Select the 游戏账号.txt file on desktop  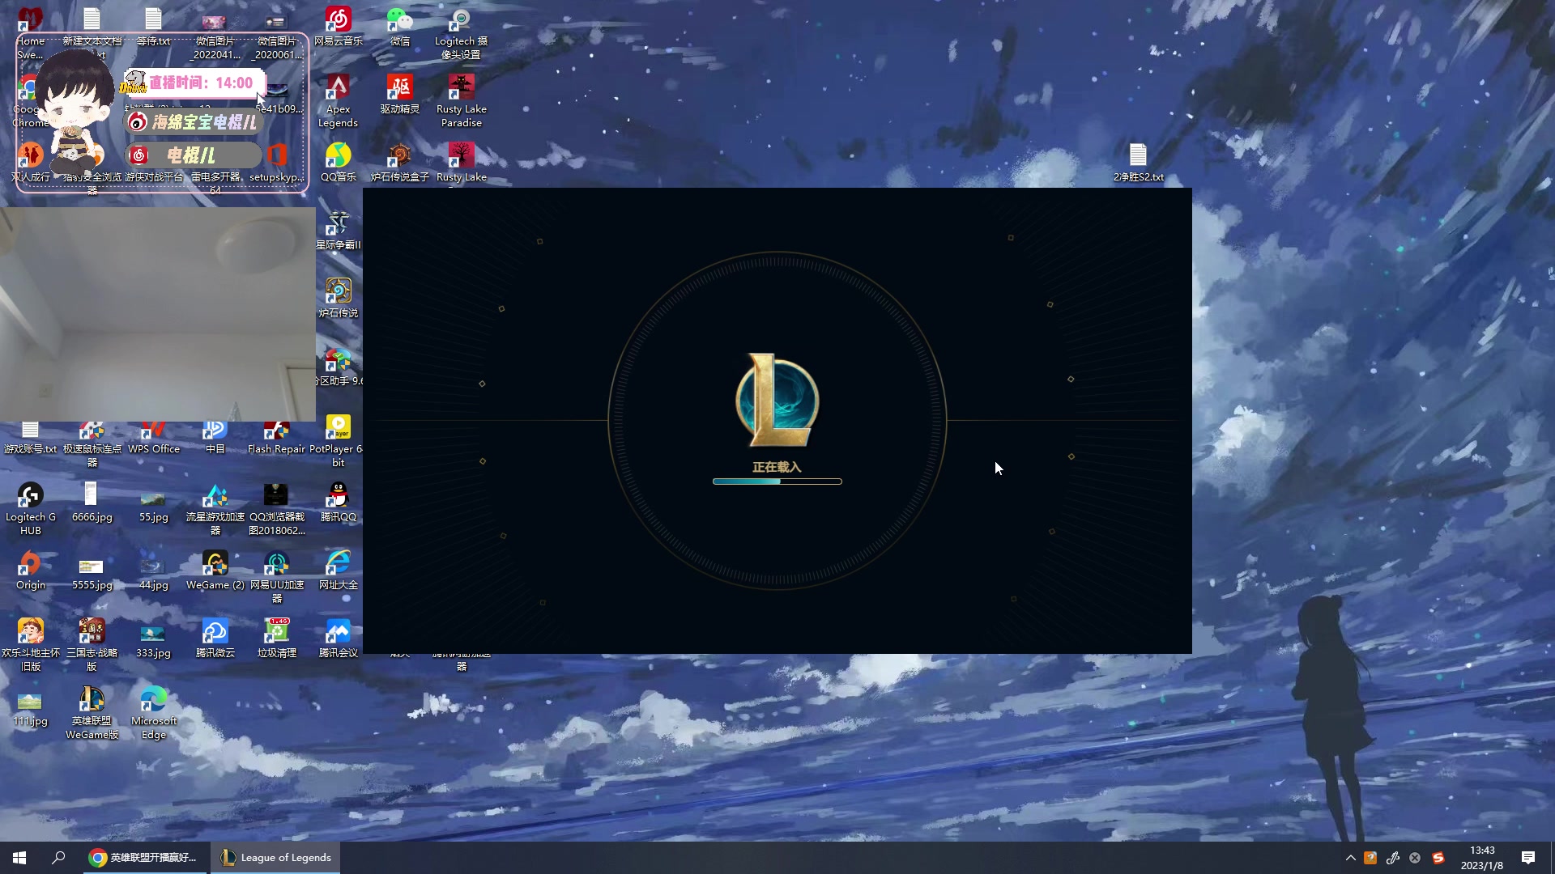31,438
